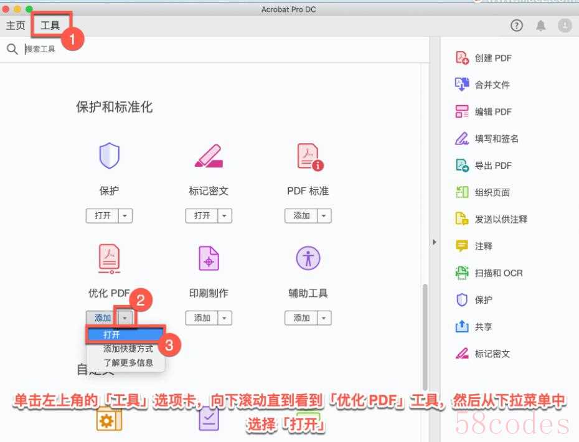Click the 标记密文 highlighter icon in main panel
Image resolution: width=579 pixels, height=442 pixels.
point(209,156)
